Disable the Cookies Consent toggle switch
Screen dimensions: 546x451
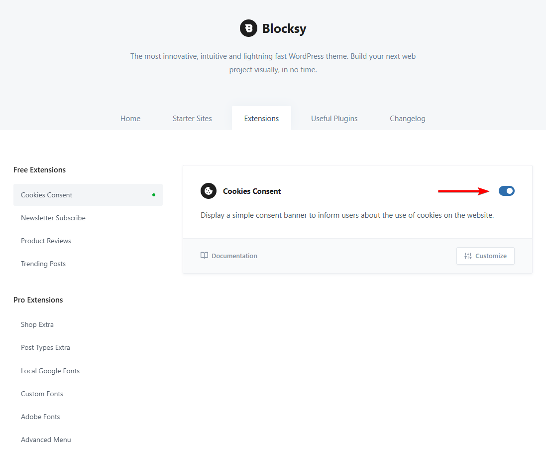507,191
